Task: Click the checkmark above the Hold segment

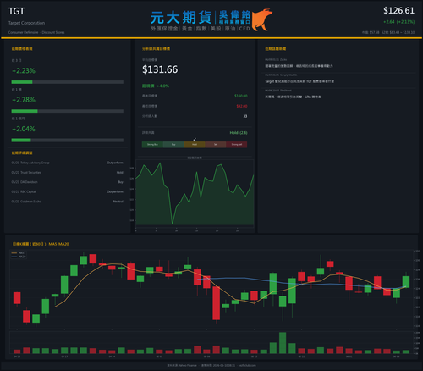Action: [195, 139]
